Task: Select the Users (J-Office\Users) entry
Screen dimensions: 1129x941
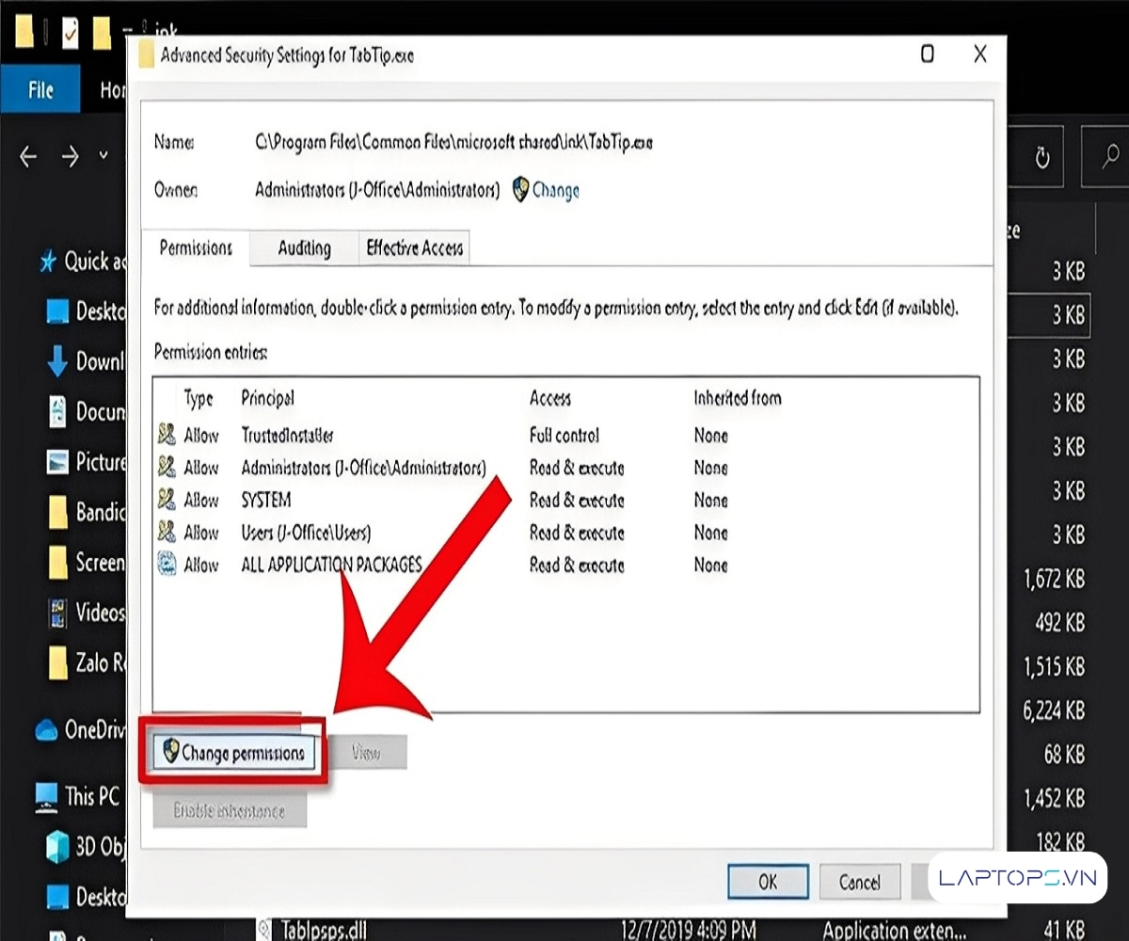Action: point(306,533)
